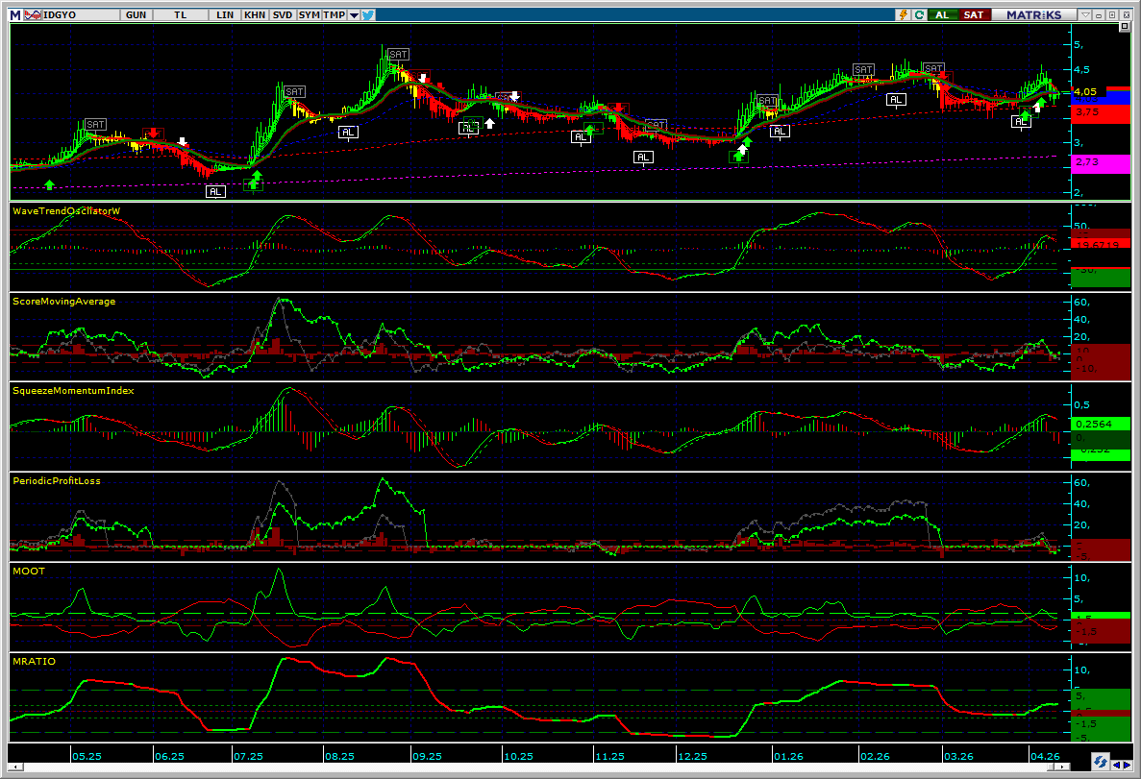1141x779 pixels.
Task: Click the 08.25 date label
Action: [339, 757]
